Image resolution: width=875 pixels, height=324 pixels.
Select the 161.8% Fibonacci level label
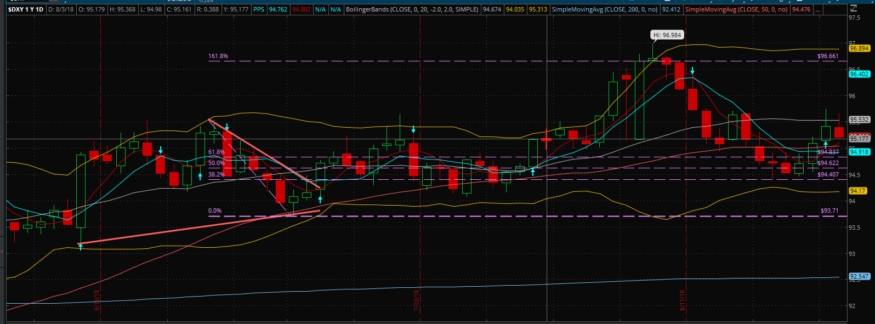tap(218, 56)
